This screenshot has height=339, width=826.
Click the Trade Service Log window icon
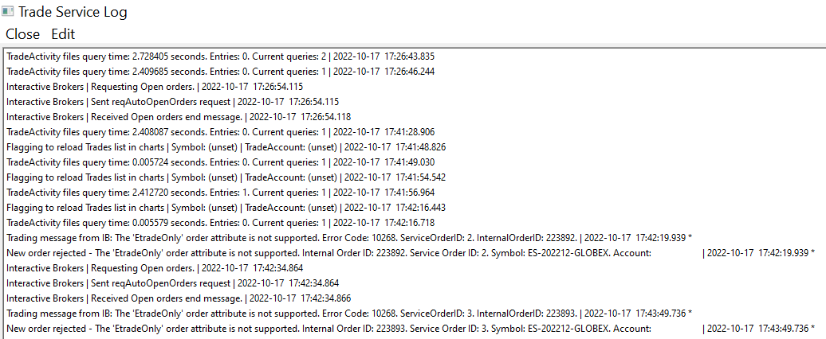[x=7, y=12]
